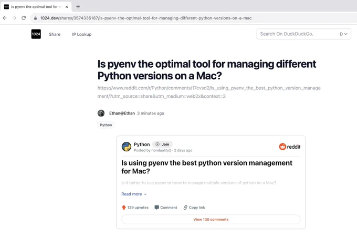Go back with the browser back arrow
Viewport: 357px width, 238px height.
(x=5, y=18)
